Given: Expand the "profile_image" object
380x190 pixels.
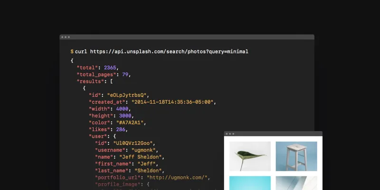Looking at the screenshot, I should pyautogui.click(x=147, y=184).
